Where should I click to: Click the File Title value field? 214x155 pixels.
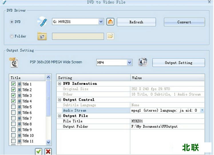pyautogui.click(x=167, y=121)
